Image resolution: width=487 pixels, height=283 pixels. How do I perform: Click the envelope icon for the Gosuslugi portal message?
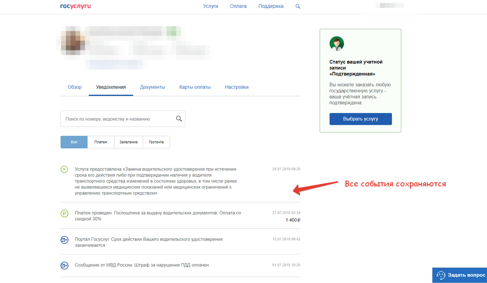(x=64, y=240)
